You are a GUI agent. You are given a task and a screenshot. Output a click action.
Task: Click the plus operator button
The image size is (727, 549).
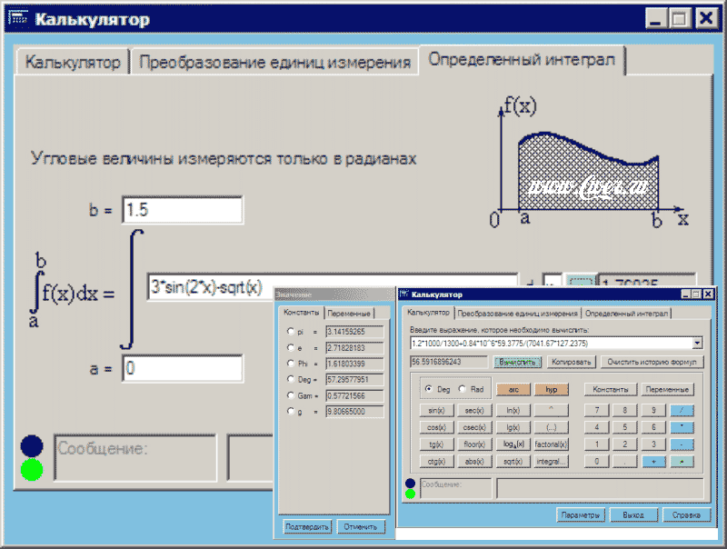(653, 462)
